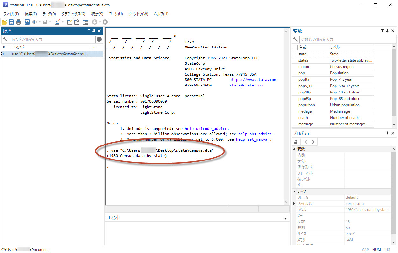The image size is (398, 253).
Task: Open the Do-file Editor dropdown arrow
Action: (62, 22)
